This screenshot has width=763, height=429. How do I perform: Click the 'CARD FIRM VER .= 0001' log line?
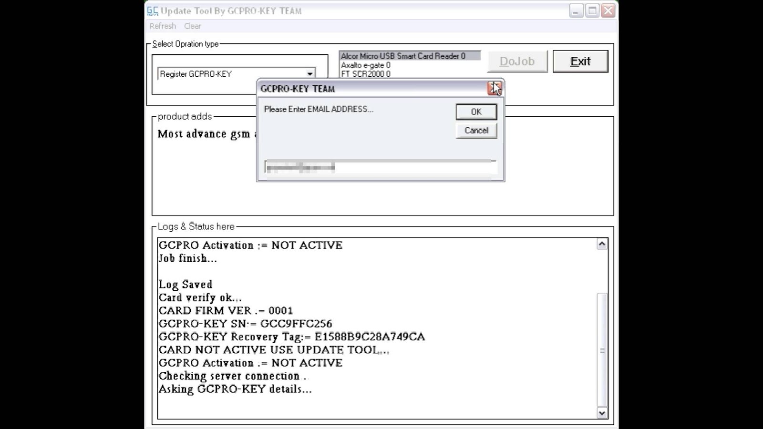click(226, 311)
